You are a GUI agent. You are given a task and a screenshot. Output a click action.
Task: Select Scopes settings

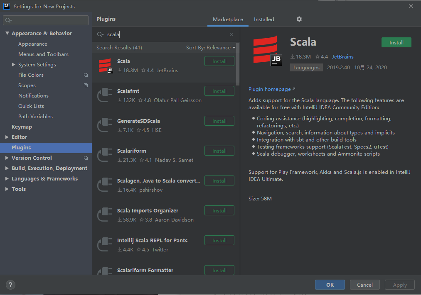[x=27, y=85]
